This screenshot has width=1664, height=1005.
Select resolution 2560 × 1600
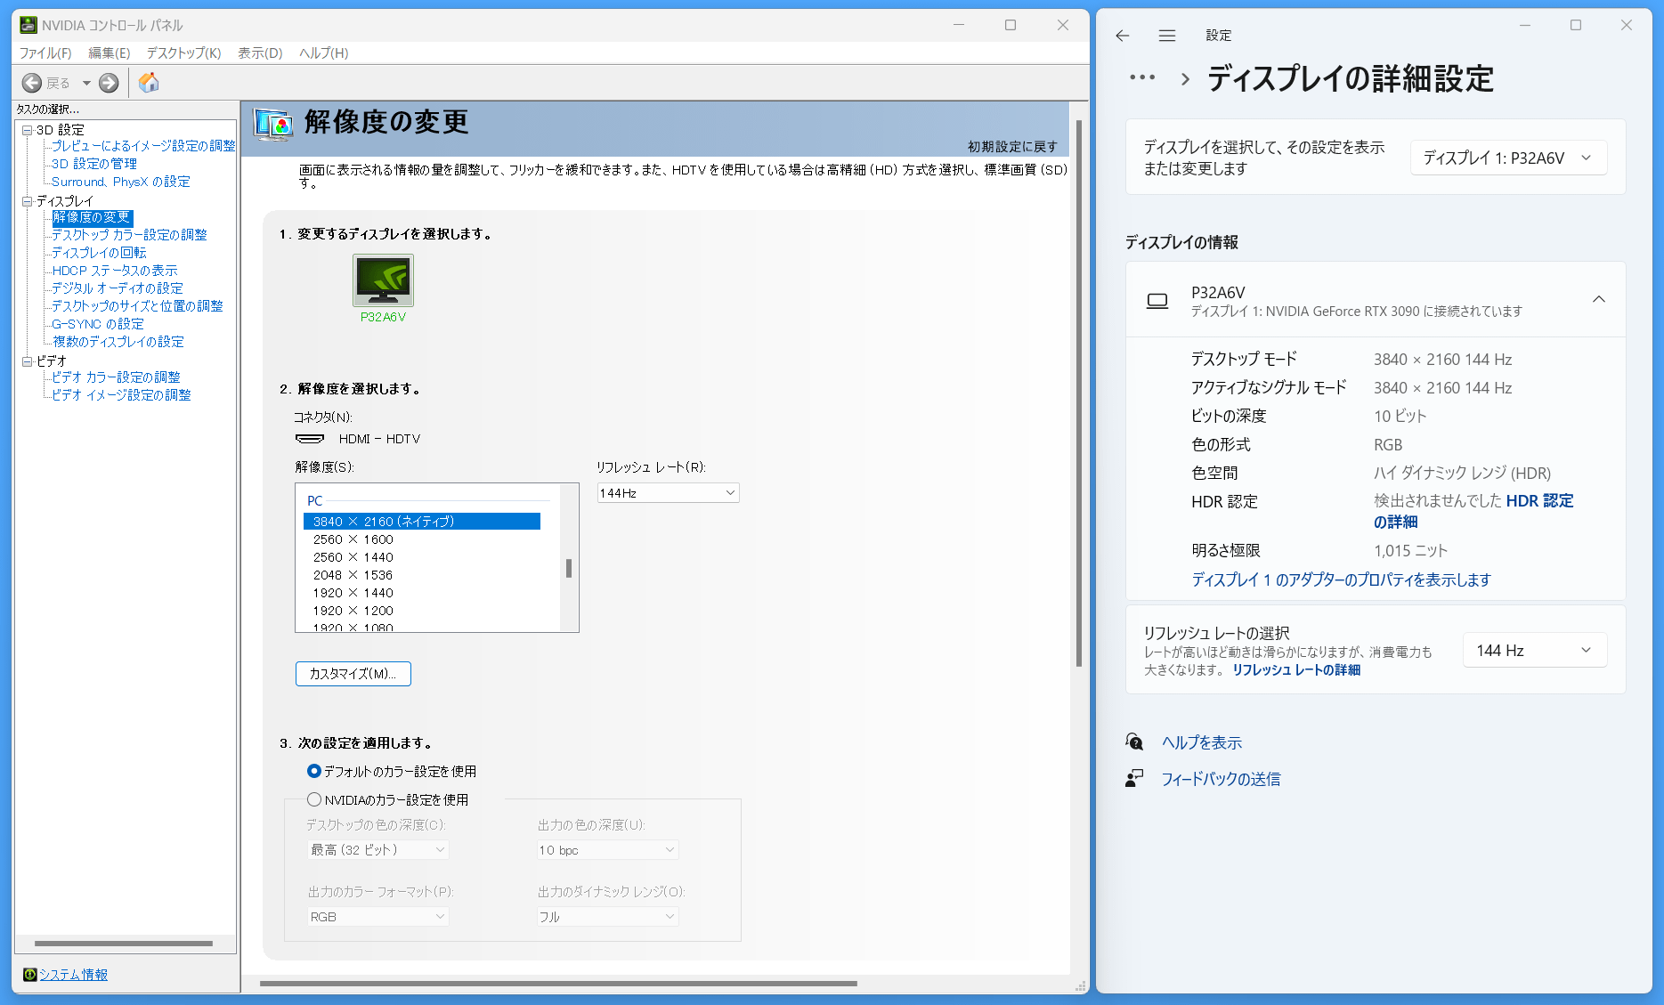[353, 539]
